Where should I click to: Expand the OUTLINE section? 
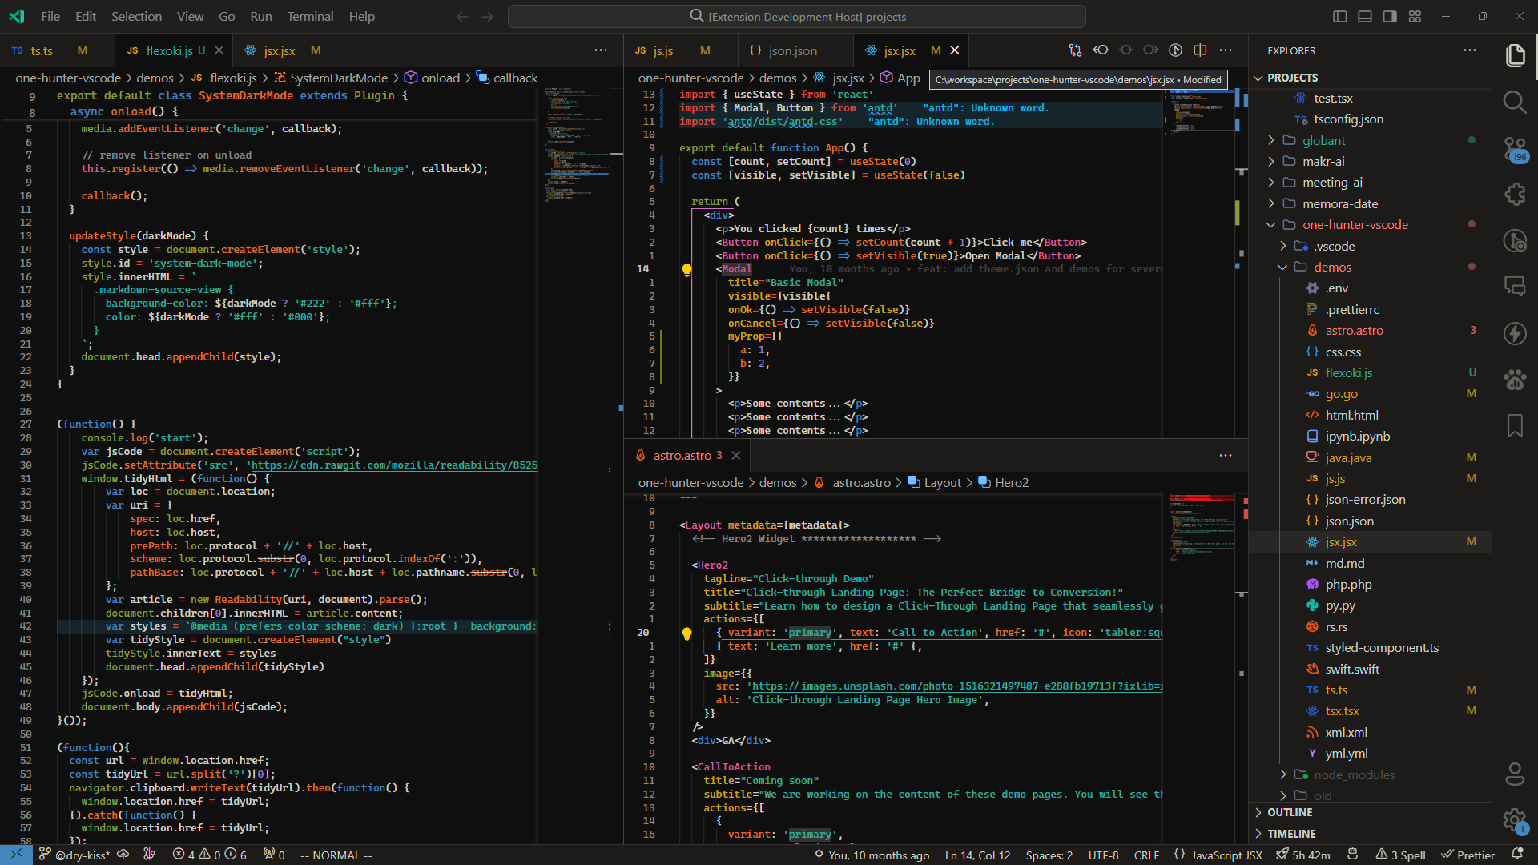1289,812
